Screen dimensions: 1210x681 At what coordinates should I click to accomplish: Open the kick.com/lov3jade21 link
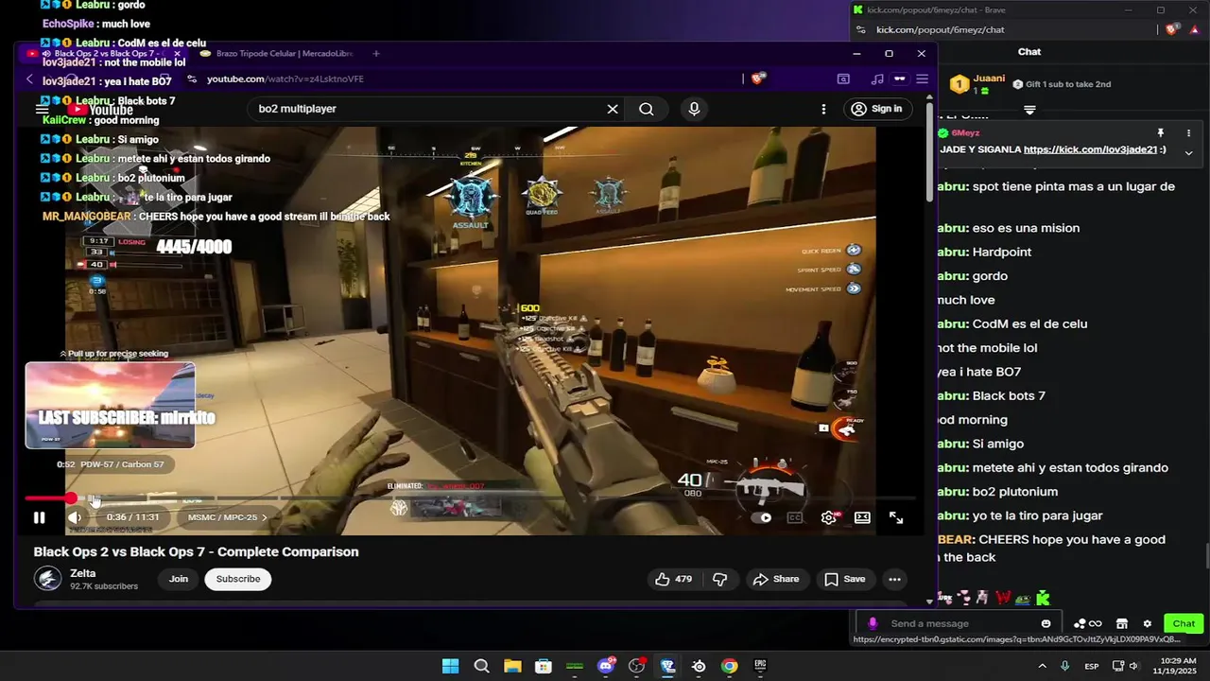point(1089,149)
